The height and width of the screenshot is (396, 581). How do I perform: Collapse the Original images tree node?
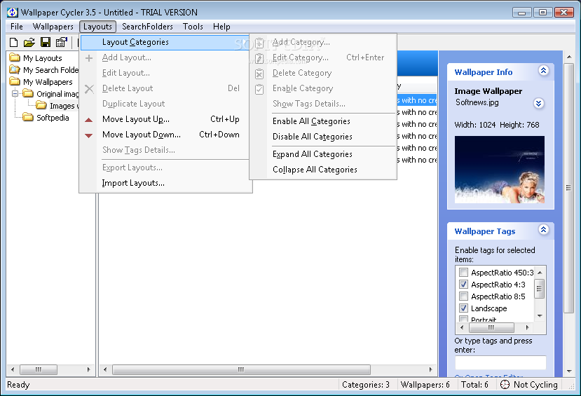[x=15, y=93]
